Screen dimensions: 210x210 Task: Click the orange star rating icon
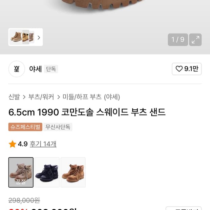click(13, 144)
